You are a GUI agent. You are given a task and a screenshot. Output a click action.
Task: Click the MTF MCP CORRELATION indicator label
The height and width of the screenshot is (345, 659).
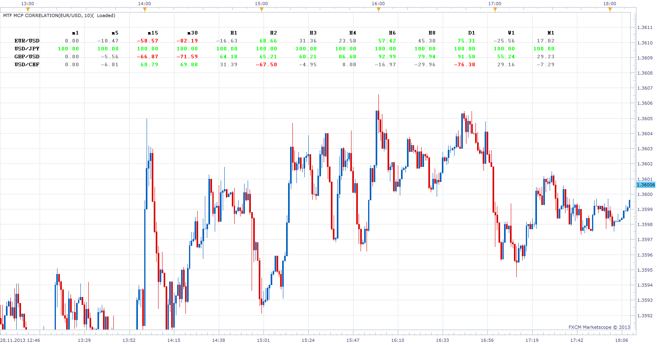(x=59, y=15)
